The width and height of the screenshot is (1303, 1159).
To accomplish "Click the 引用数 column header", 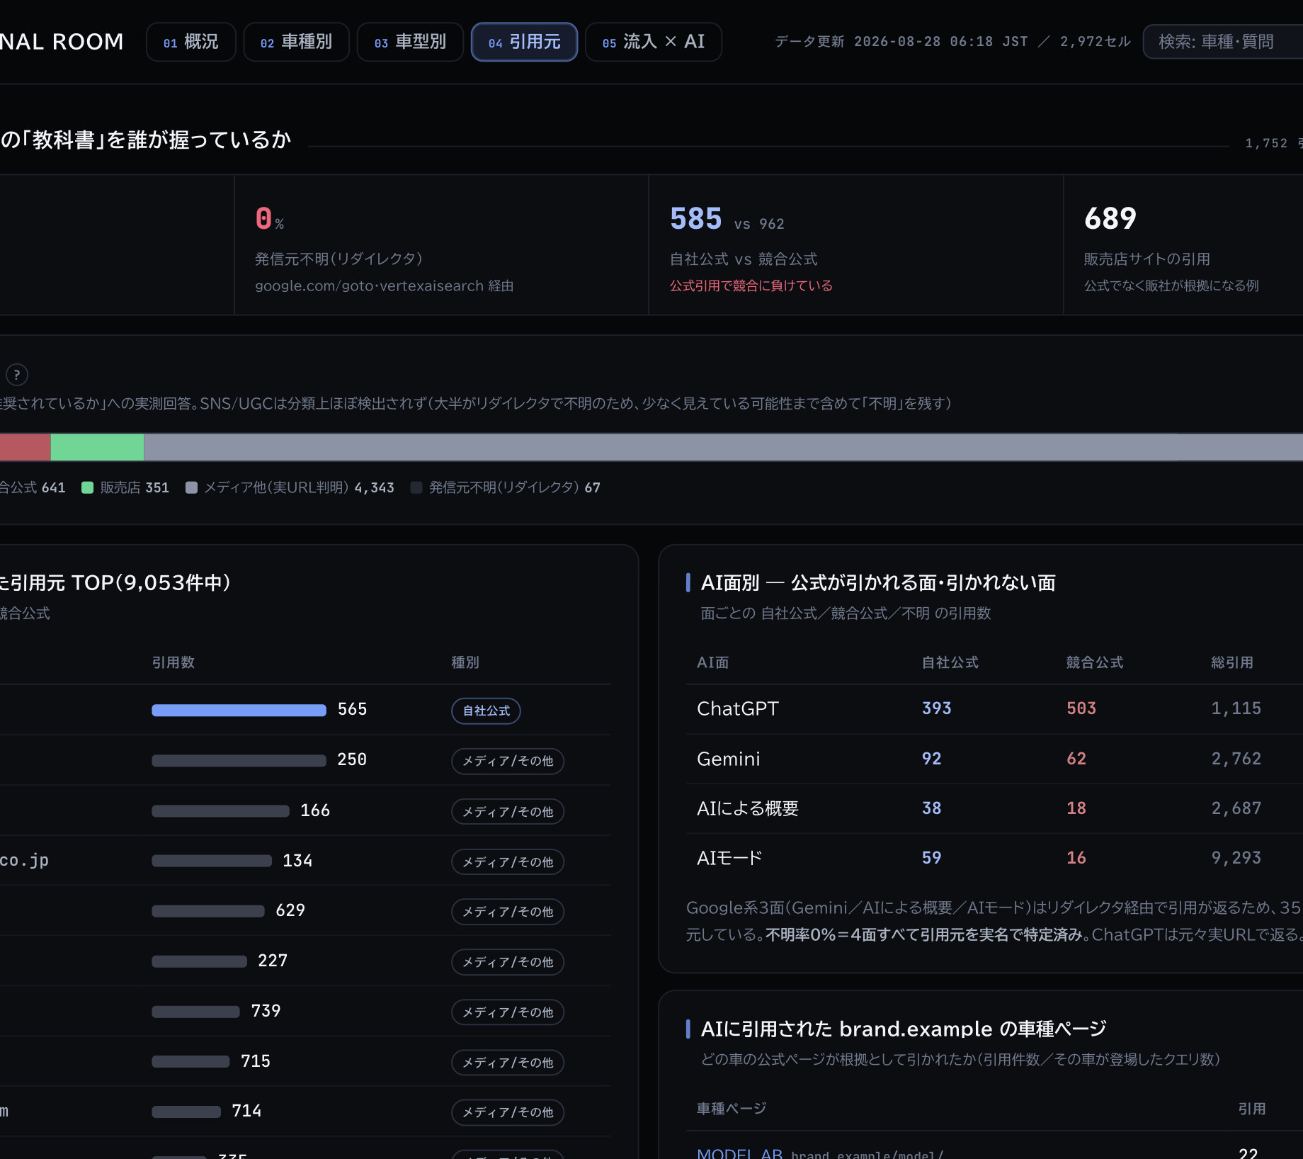I will [x=173, y=662].
